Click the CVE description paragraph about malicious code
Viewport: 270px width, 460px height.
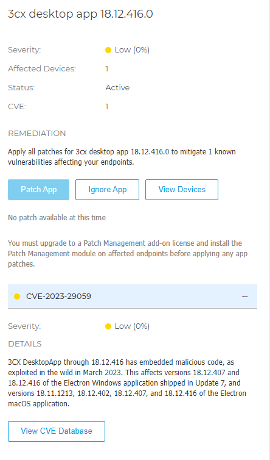coord(127,383)
